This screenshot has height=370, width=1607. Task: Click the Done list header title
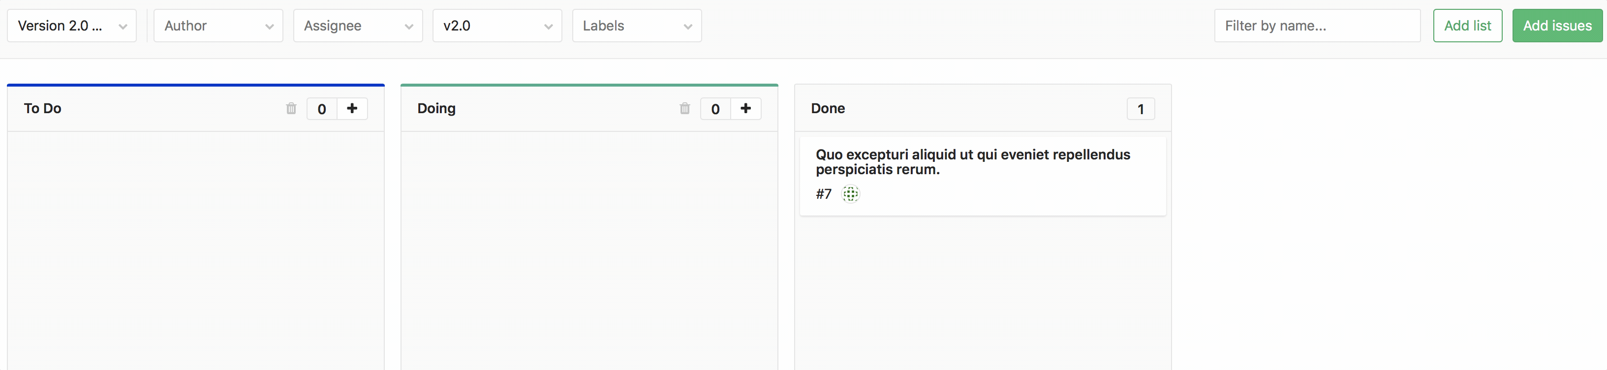828,109
